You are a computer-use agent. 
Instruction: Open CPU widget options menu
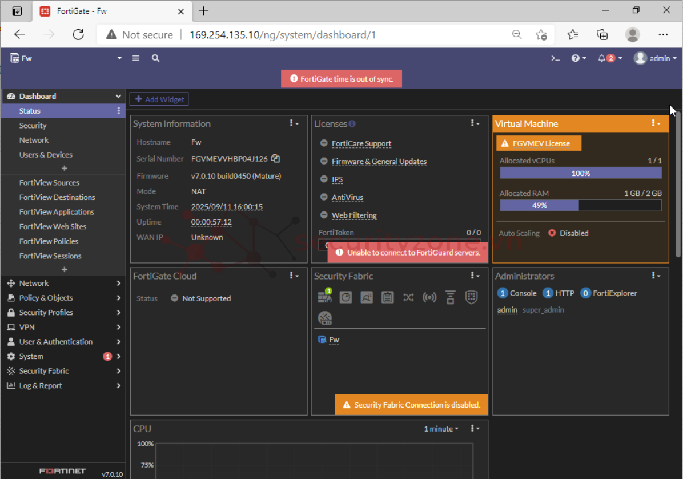pos(475,429)
